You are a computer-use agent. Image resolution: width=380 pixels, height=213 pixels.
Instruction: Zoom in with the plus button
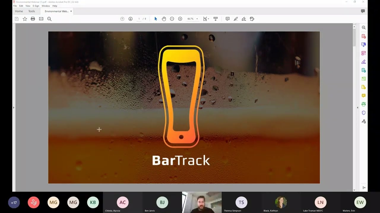[180, 19]
